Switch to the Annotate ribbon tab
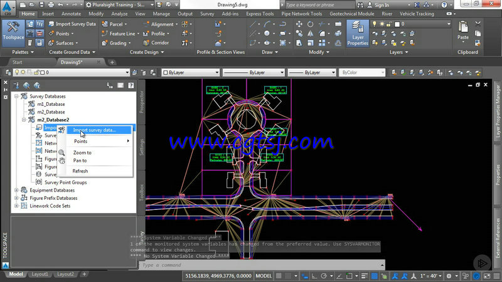Viewport: 502px width, 282px height. coord(71,14)
